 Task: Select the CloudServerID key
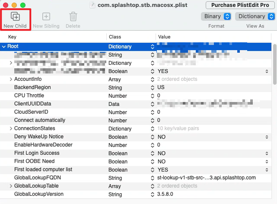31,112
